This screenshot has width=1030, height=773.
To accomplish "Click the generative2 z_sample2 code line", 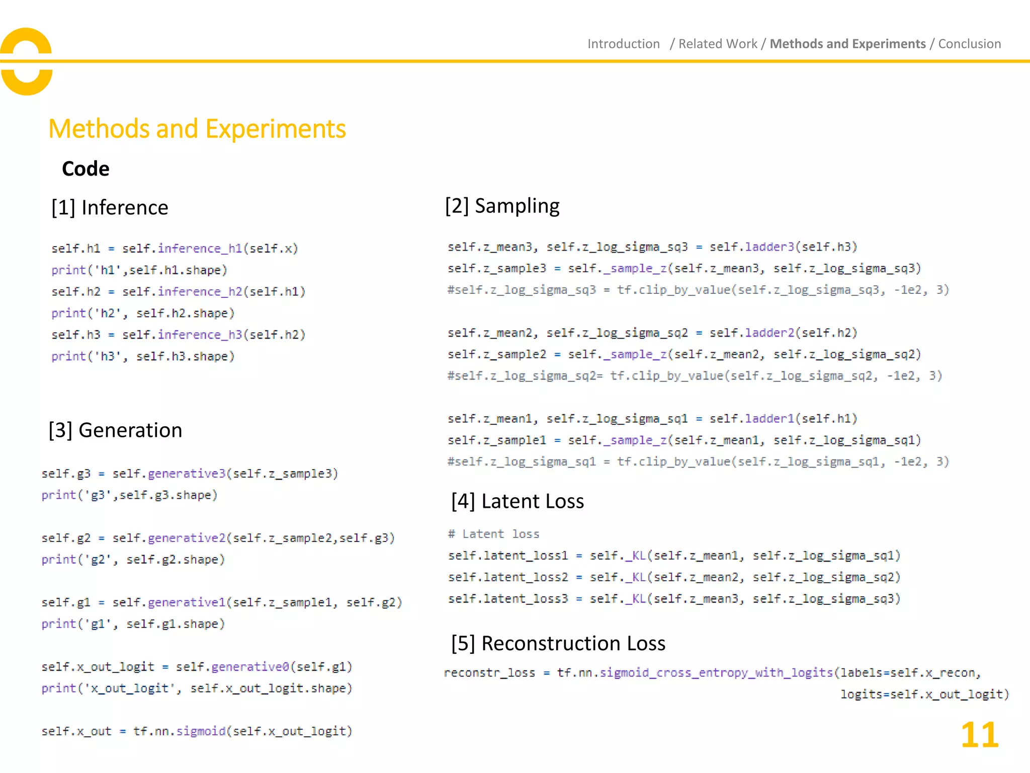I will tap(218, 538).
